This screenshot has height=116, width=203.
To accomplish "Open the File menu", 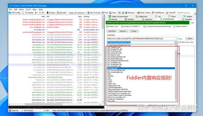I will pyautogui.click(x=10, y=10).
